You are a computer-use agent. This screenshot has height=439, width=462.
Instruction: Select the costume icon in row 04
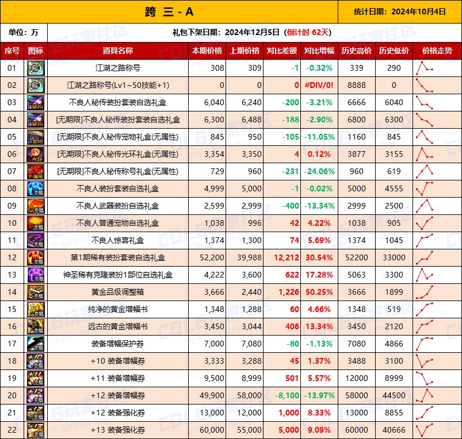pos(36,120)
